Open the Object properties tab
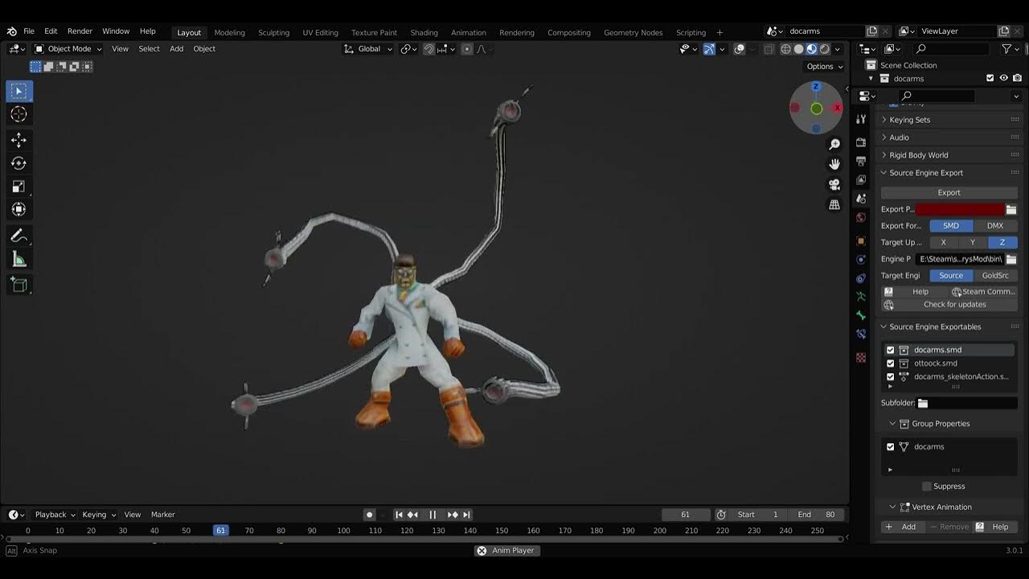 (x=861, y=241)
